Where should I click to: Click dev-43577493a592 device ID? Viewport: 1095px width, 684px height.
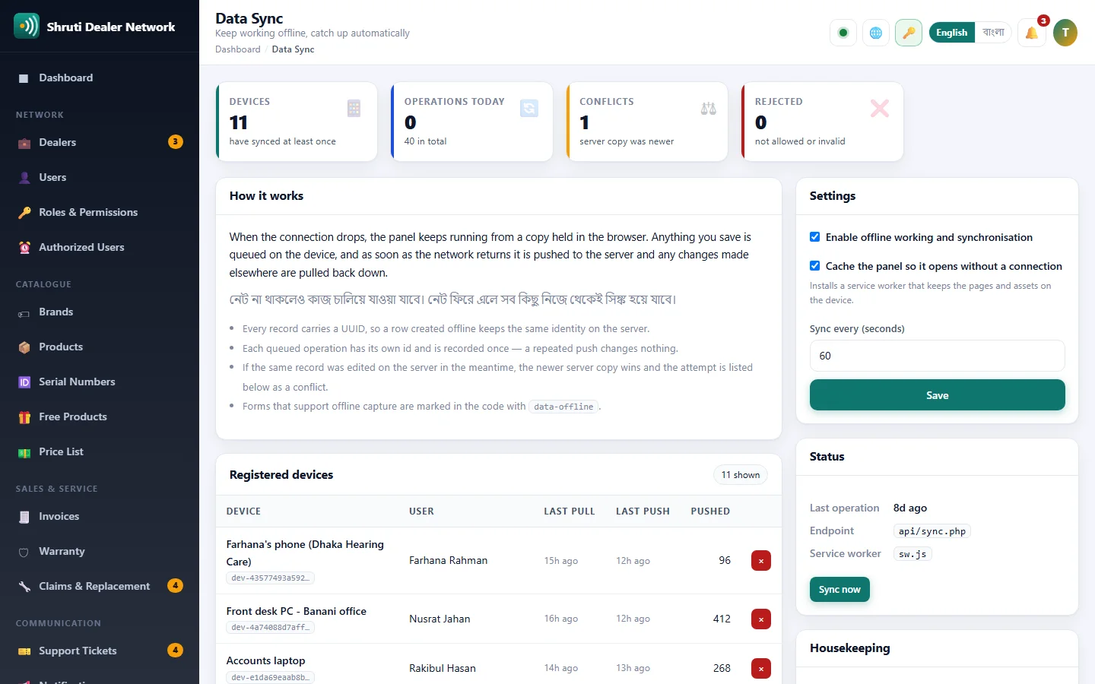point(270,578)
